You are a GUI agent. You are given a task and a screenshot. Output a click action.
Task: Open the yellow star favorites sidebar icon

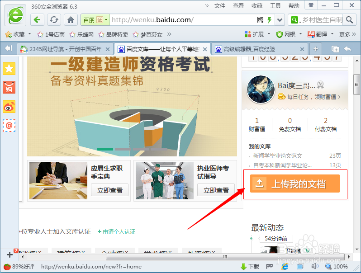click(x=9, y=69)
